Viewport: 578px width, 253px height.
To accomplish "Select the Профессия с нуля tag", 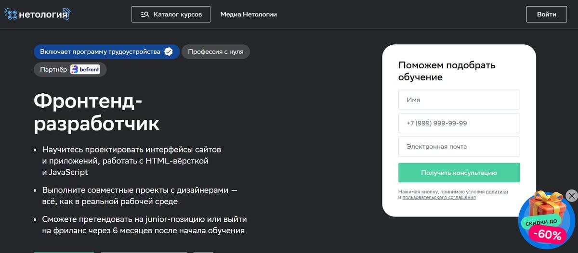I will [216, 52].
